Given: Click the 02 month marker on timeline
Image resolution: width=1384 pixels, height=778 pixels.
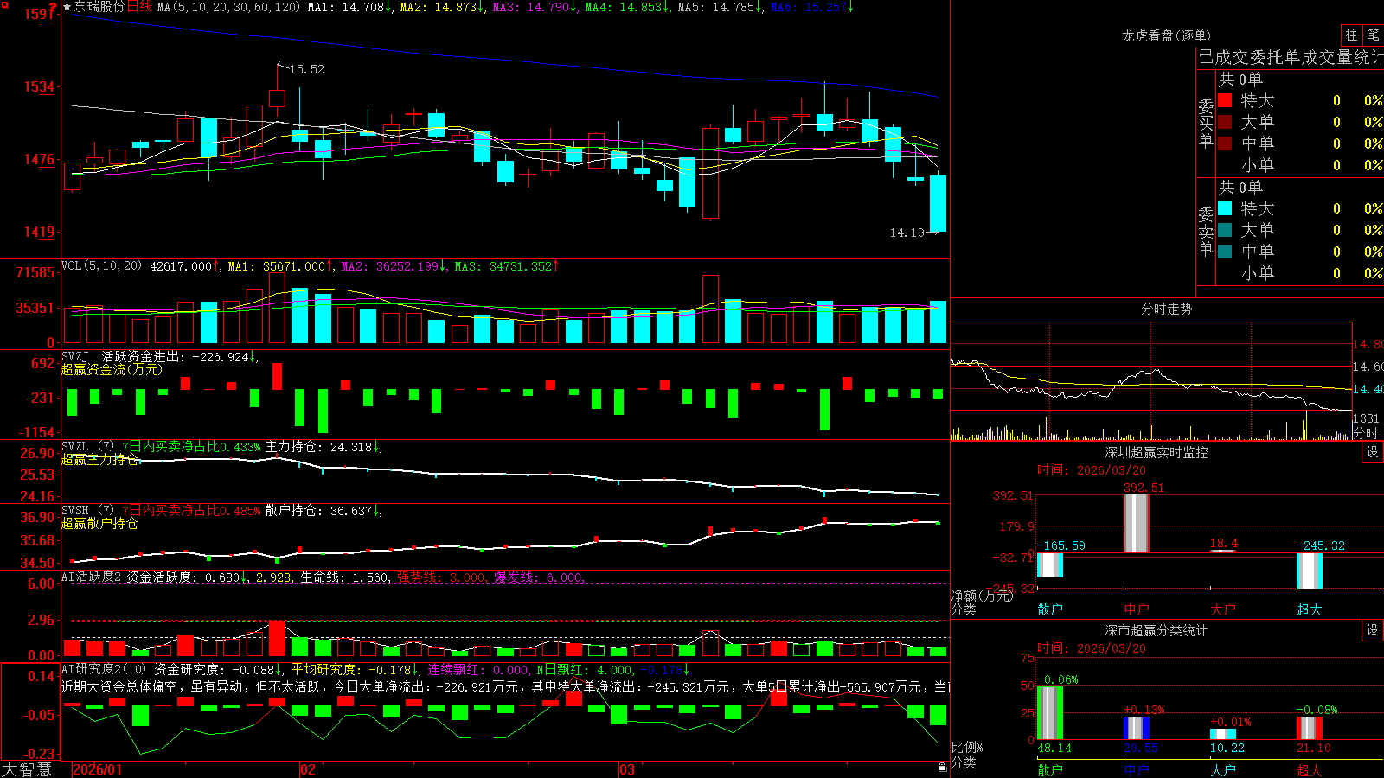Looking at the screenshot, I should (307, 769).
